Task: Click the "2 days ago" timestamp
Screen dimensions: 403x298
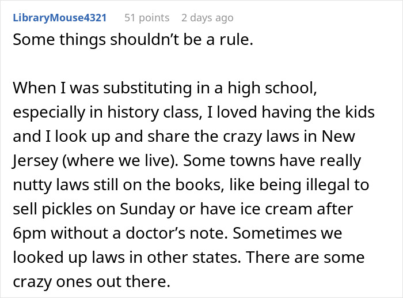Action: pyautogui.click(x=207, y=18)
